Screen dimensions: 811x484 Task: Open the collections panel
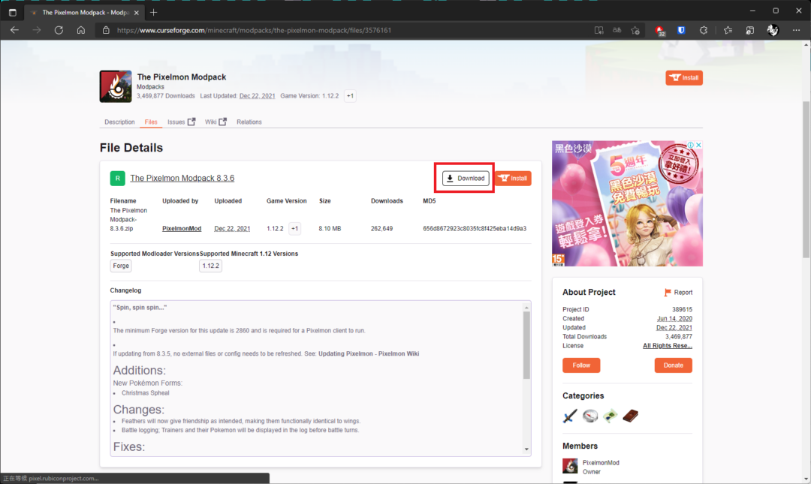pos(749,30)
